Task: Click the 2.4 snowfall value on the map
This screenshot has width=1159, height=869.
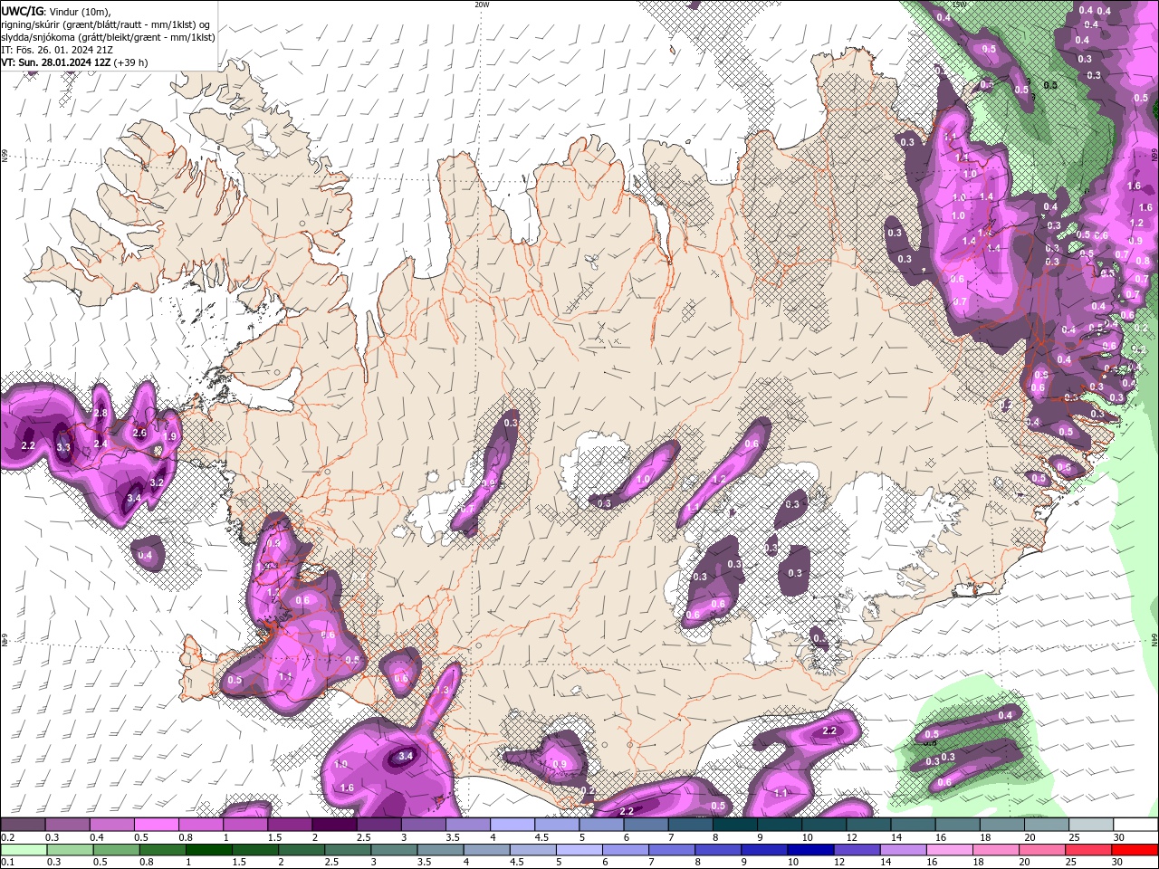Action: [101, 444]
